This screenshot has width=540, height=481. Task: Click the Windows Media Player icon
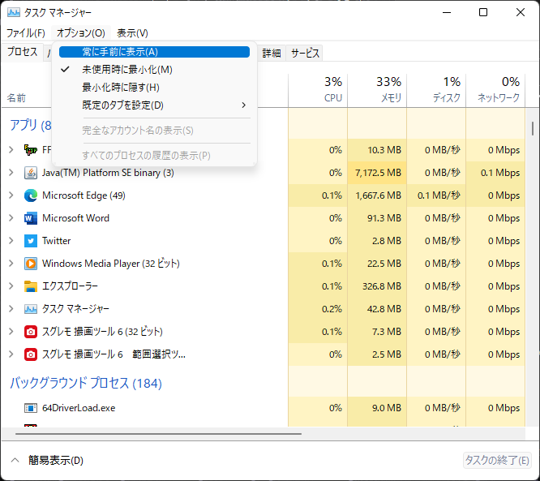click(x=31, y=264)
